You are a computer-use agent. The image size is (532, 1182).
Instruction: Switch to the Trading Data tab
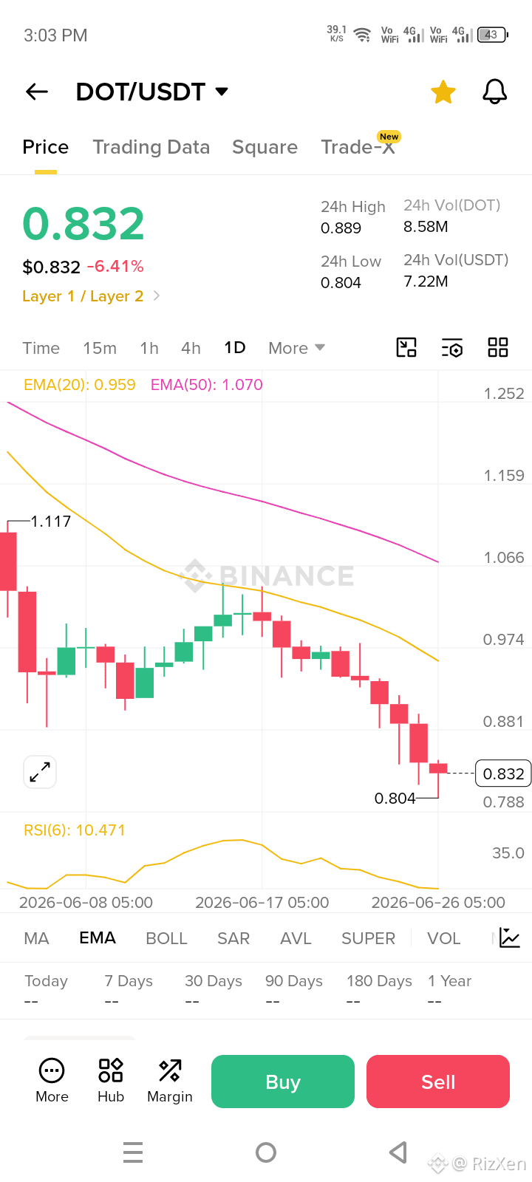[151, 147]
